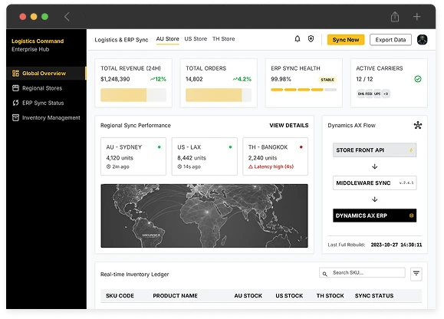Focus the Search SKU input field
444x319 pixels.
coord(362,273)
